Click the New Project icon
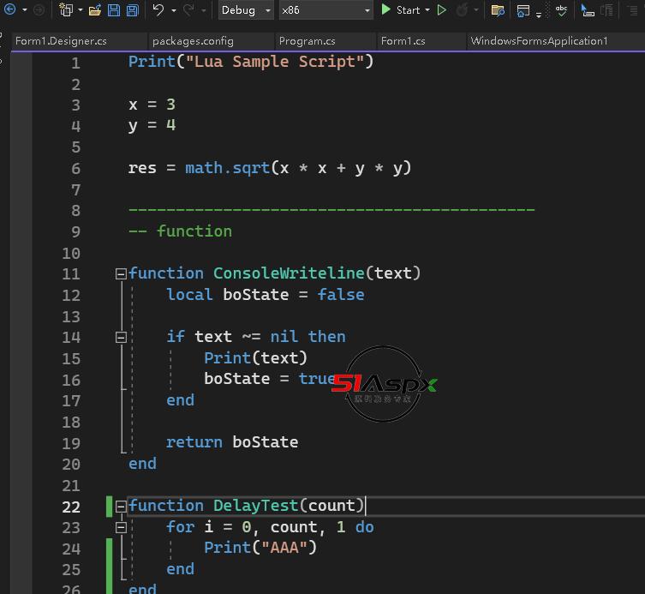 tap(67, 10)
